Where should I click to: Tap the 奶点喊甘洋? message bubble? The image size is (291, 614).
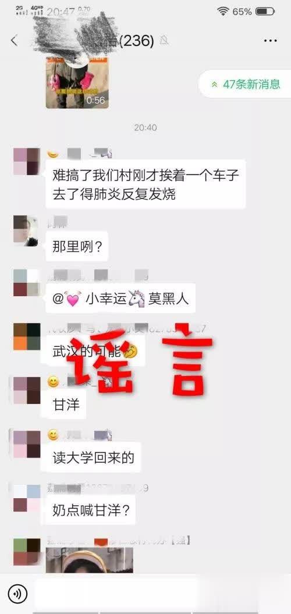[90, 510]
